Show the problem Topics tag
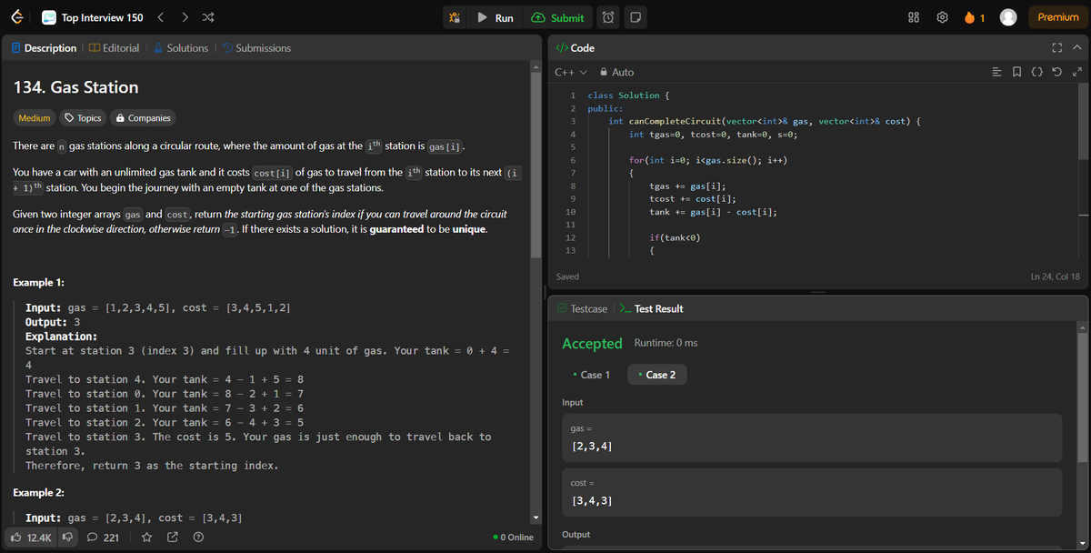1091x553 pixels. 82,117
